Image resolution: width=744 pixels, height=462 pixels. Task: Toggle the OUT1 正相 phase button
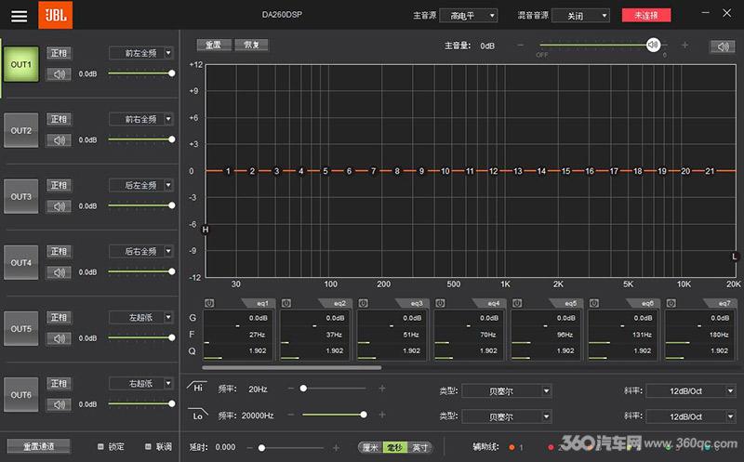pyautogui.click(x=59, y=53)
